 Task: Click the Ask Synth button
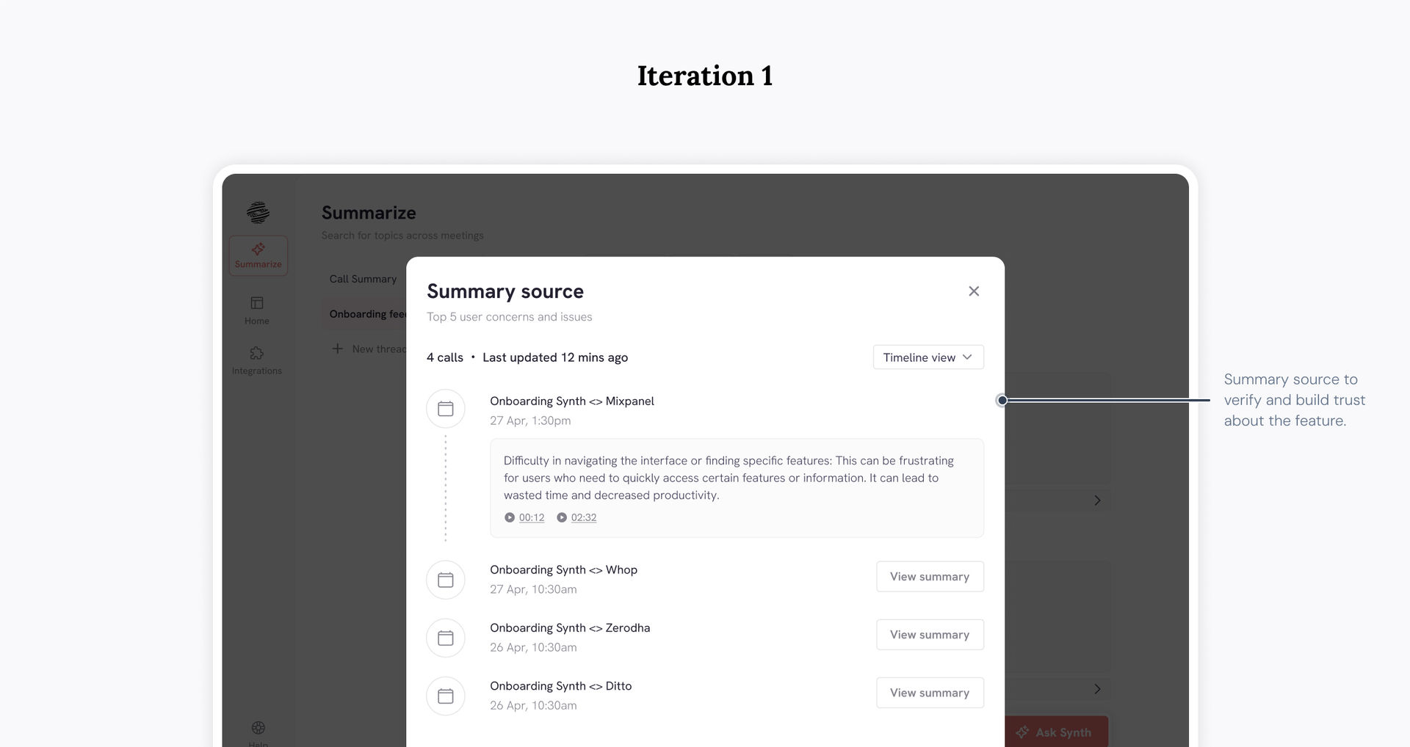[x=1056, y=732]
